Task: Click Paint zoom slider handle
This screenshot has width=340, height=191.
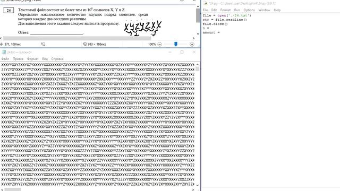Action: pyautogui.click(x=176, y=44)
